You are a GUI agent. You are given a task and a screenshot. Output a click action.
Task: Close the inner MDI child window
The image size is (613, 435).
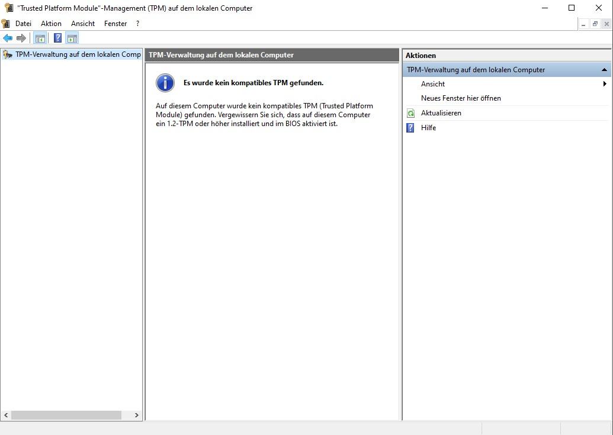[x=606, y=24]
